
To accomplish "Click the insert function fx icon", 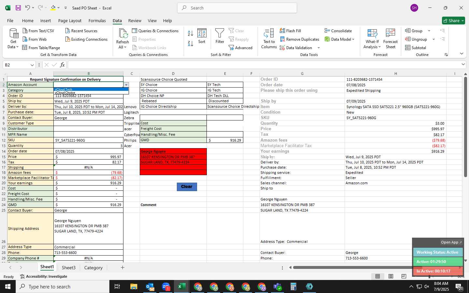I will point(62,65).
